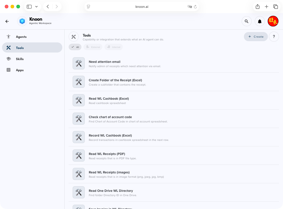Open the Apps section from the sidebar

click(x=20, y=70)
